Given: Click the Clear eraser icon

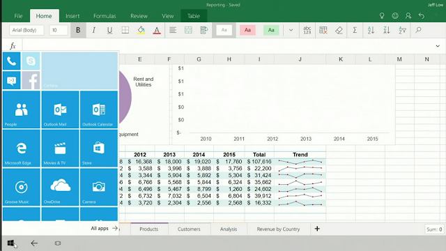Looking at the screenshot, I should [x=339, y=30].
